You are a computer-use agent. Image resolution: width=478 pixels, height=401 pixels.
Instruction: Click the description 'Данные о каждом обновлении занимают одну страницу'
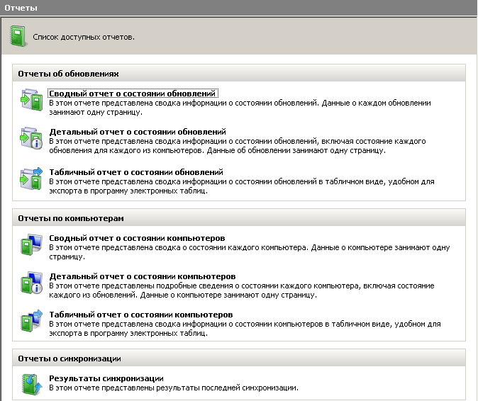click(x=240, y=108)
